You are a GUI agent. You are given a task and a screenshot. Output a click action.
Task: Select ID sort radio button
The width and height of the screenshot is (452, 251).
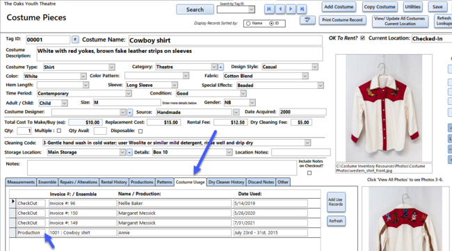tap(271, 24)
